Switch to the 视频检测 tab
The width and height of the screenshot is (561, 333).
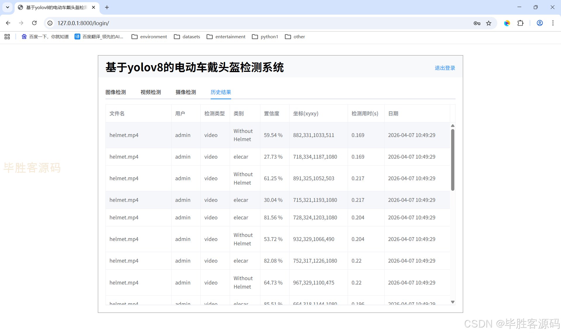click(151, 92)
